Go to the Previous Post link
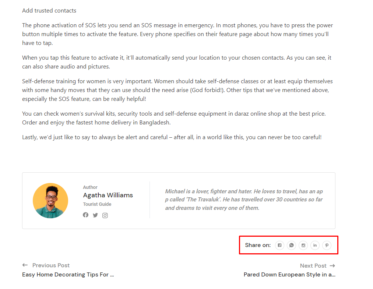This screenshot has width=373, height=289. pos(51,265)
